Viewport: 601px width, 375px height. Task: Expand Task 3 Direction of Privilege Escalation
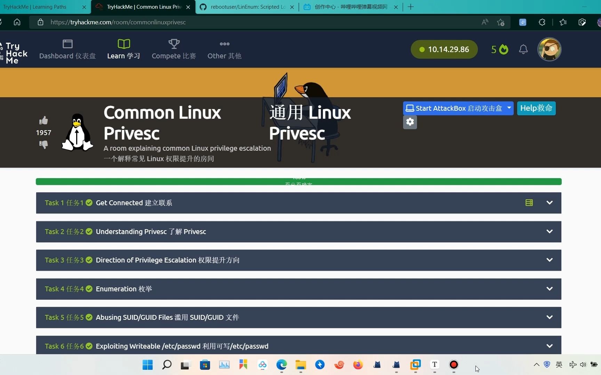click(550, 260)
